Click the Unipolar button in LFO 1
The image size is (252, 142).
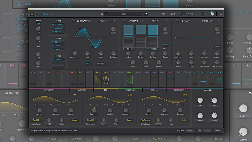75,120
